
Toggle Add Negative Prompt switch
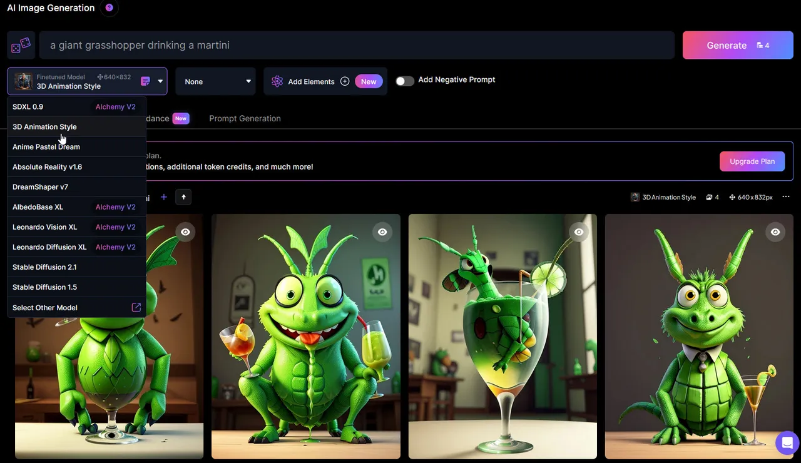pos(405,81)
